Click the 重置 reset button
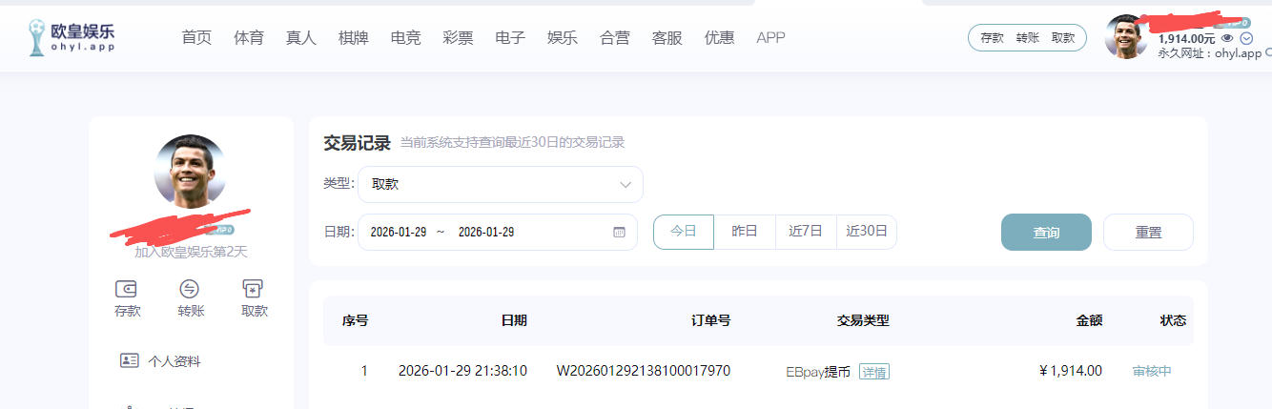 click(1148, 232)
